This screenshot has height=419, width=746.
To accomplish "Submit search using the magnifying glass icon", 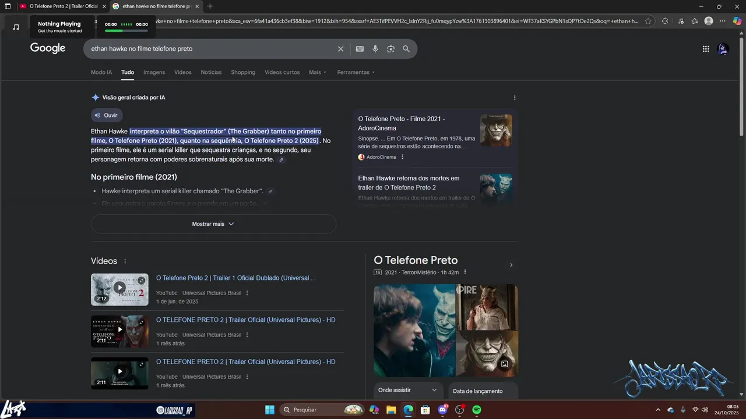I will click(x=406, y=49).
